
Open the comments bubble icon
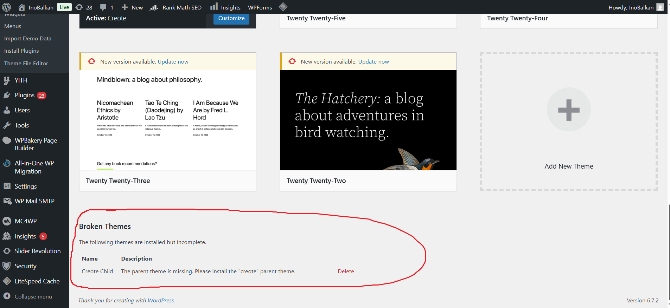103,7
